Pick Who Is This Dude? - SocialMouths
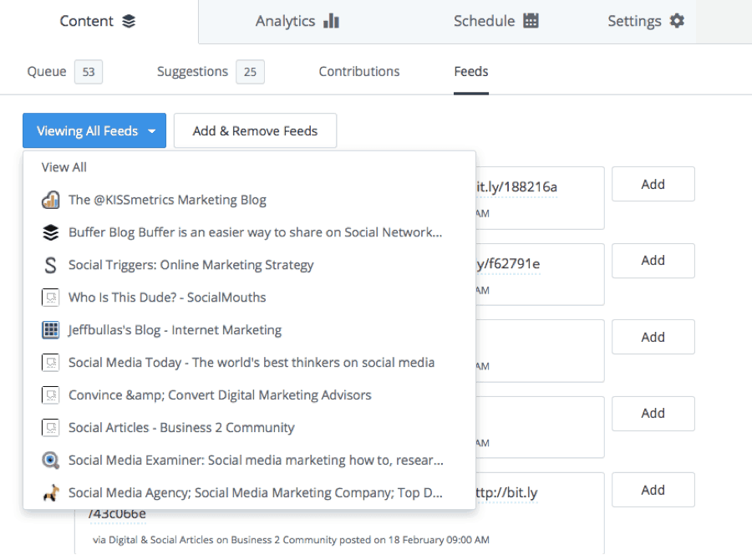The image size is (752, 555). coord(249,298)
